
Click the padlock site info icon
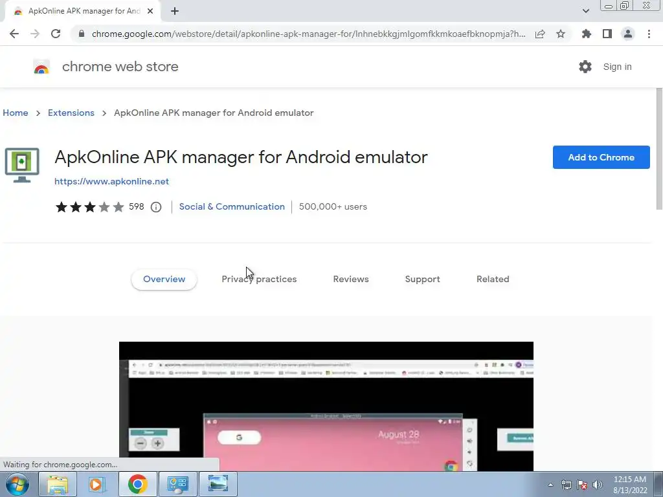82,34
